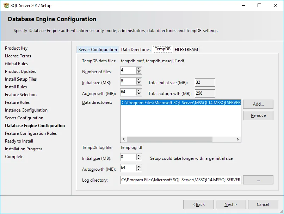Click Feature Rules step
This screenshot has height=214, width=284.
[17, 102]
